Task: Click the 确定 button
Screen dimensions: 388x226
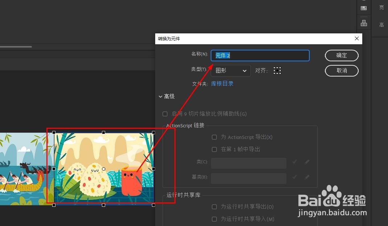Action: click(342, 56)
